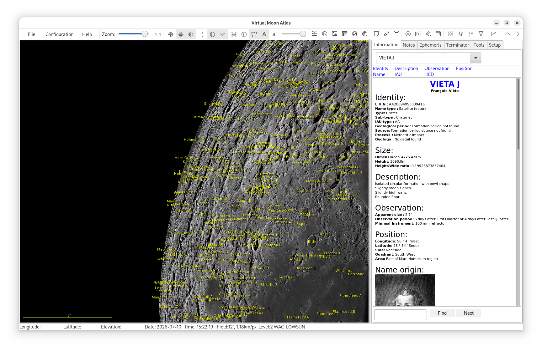Toggle the ruler scale icon
This screenshot has height=351, width=542.
pos(254,34)
